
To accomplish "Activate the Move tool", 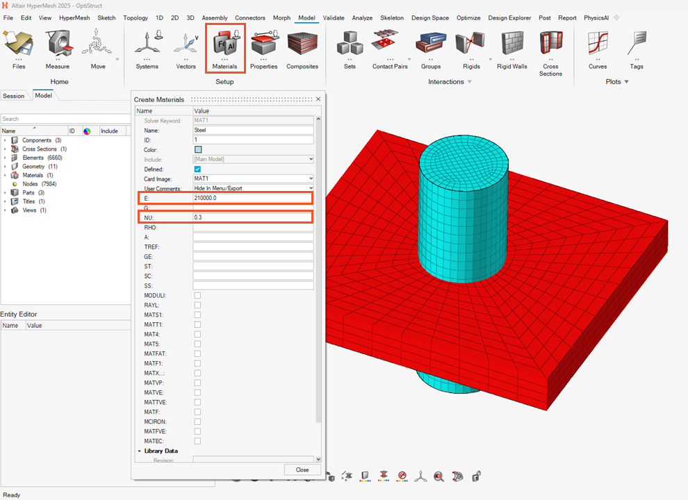I will (x=98, y=49).
